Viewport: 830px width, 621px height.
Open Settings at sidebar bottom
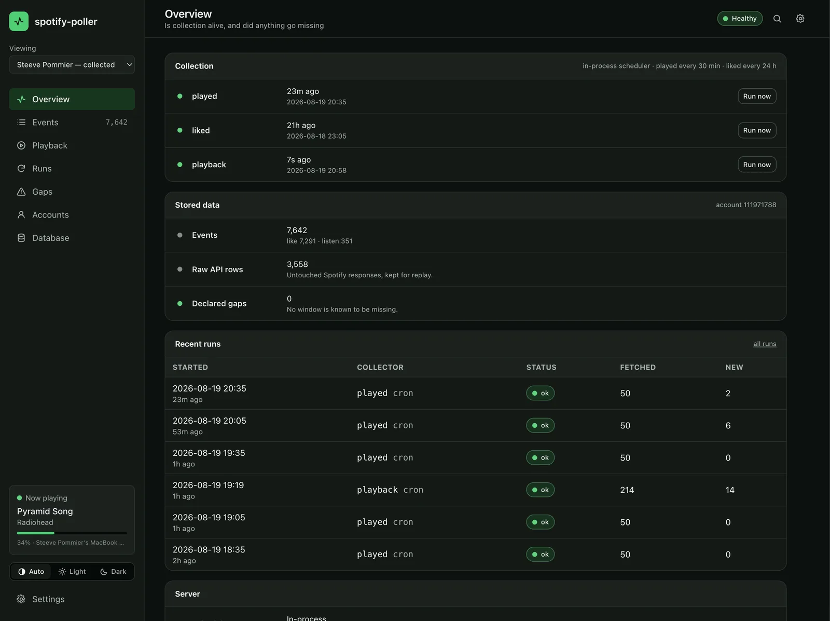coord(72,599)
